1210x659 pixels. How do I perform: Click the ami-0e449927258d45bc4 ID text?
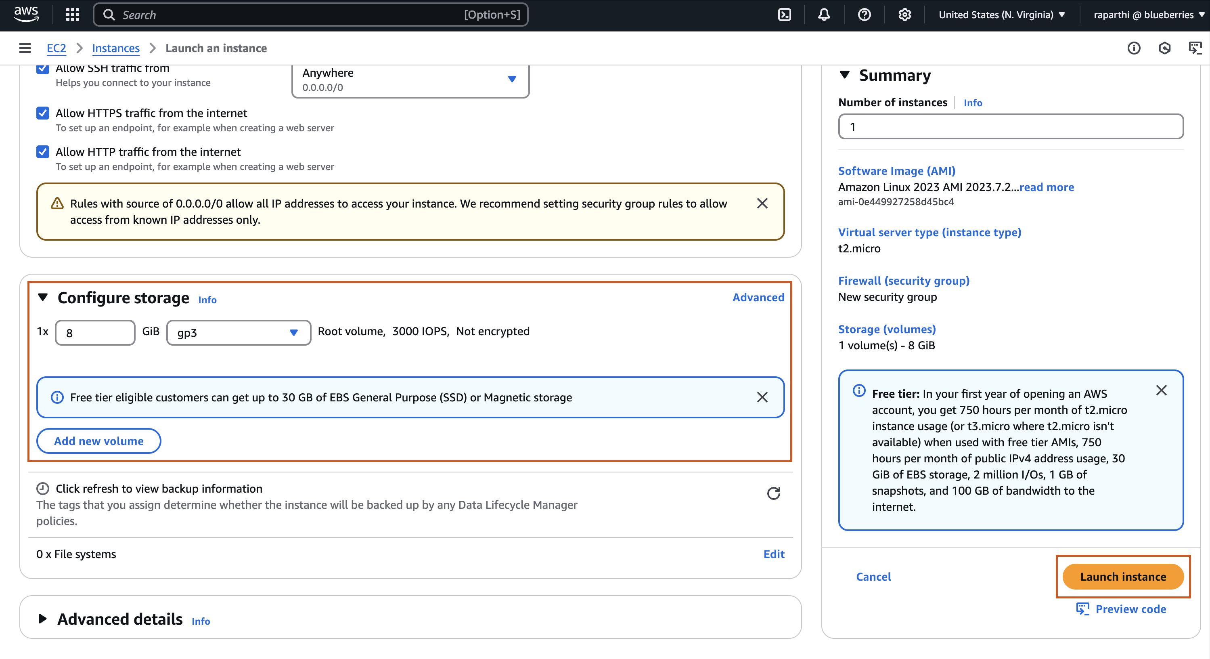coord(896,201)
